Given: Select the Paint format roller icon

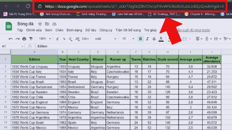Looking at the screenshot, I should tap(31, 39).
